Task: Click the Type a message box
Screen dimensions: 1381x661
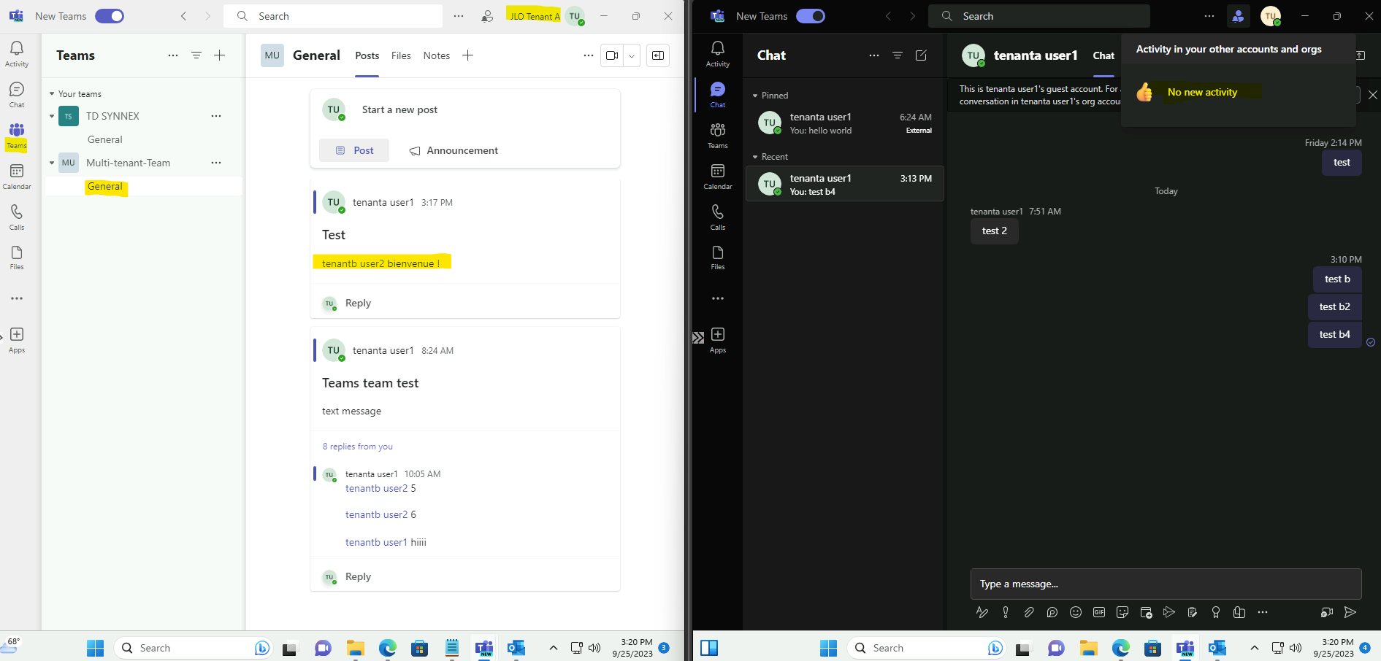Action: click(1166, 584)
